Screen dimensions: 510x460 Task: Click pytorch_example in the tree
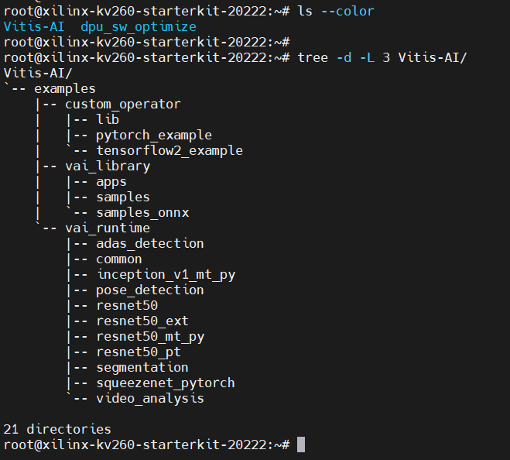point(154,136)
